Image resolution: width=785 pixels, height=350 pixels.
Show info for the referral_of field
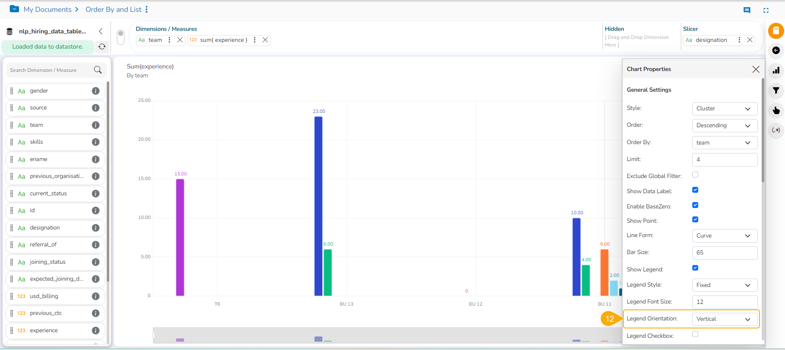(96, 245)
